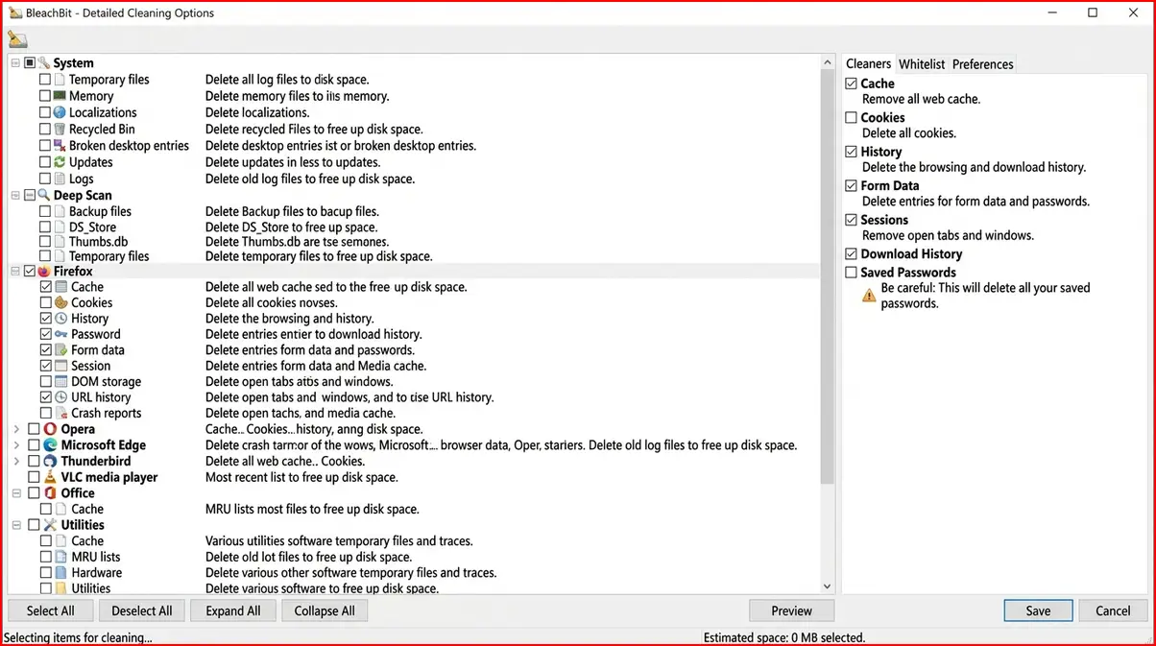
Task: Collapse the Utilities group
Action: [x=15, y=525]
